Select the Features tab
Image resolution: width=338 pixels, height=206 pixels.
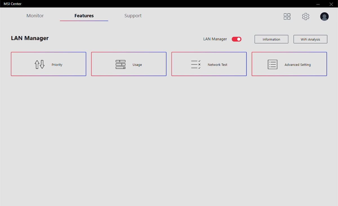(84, 16)
